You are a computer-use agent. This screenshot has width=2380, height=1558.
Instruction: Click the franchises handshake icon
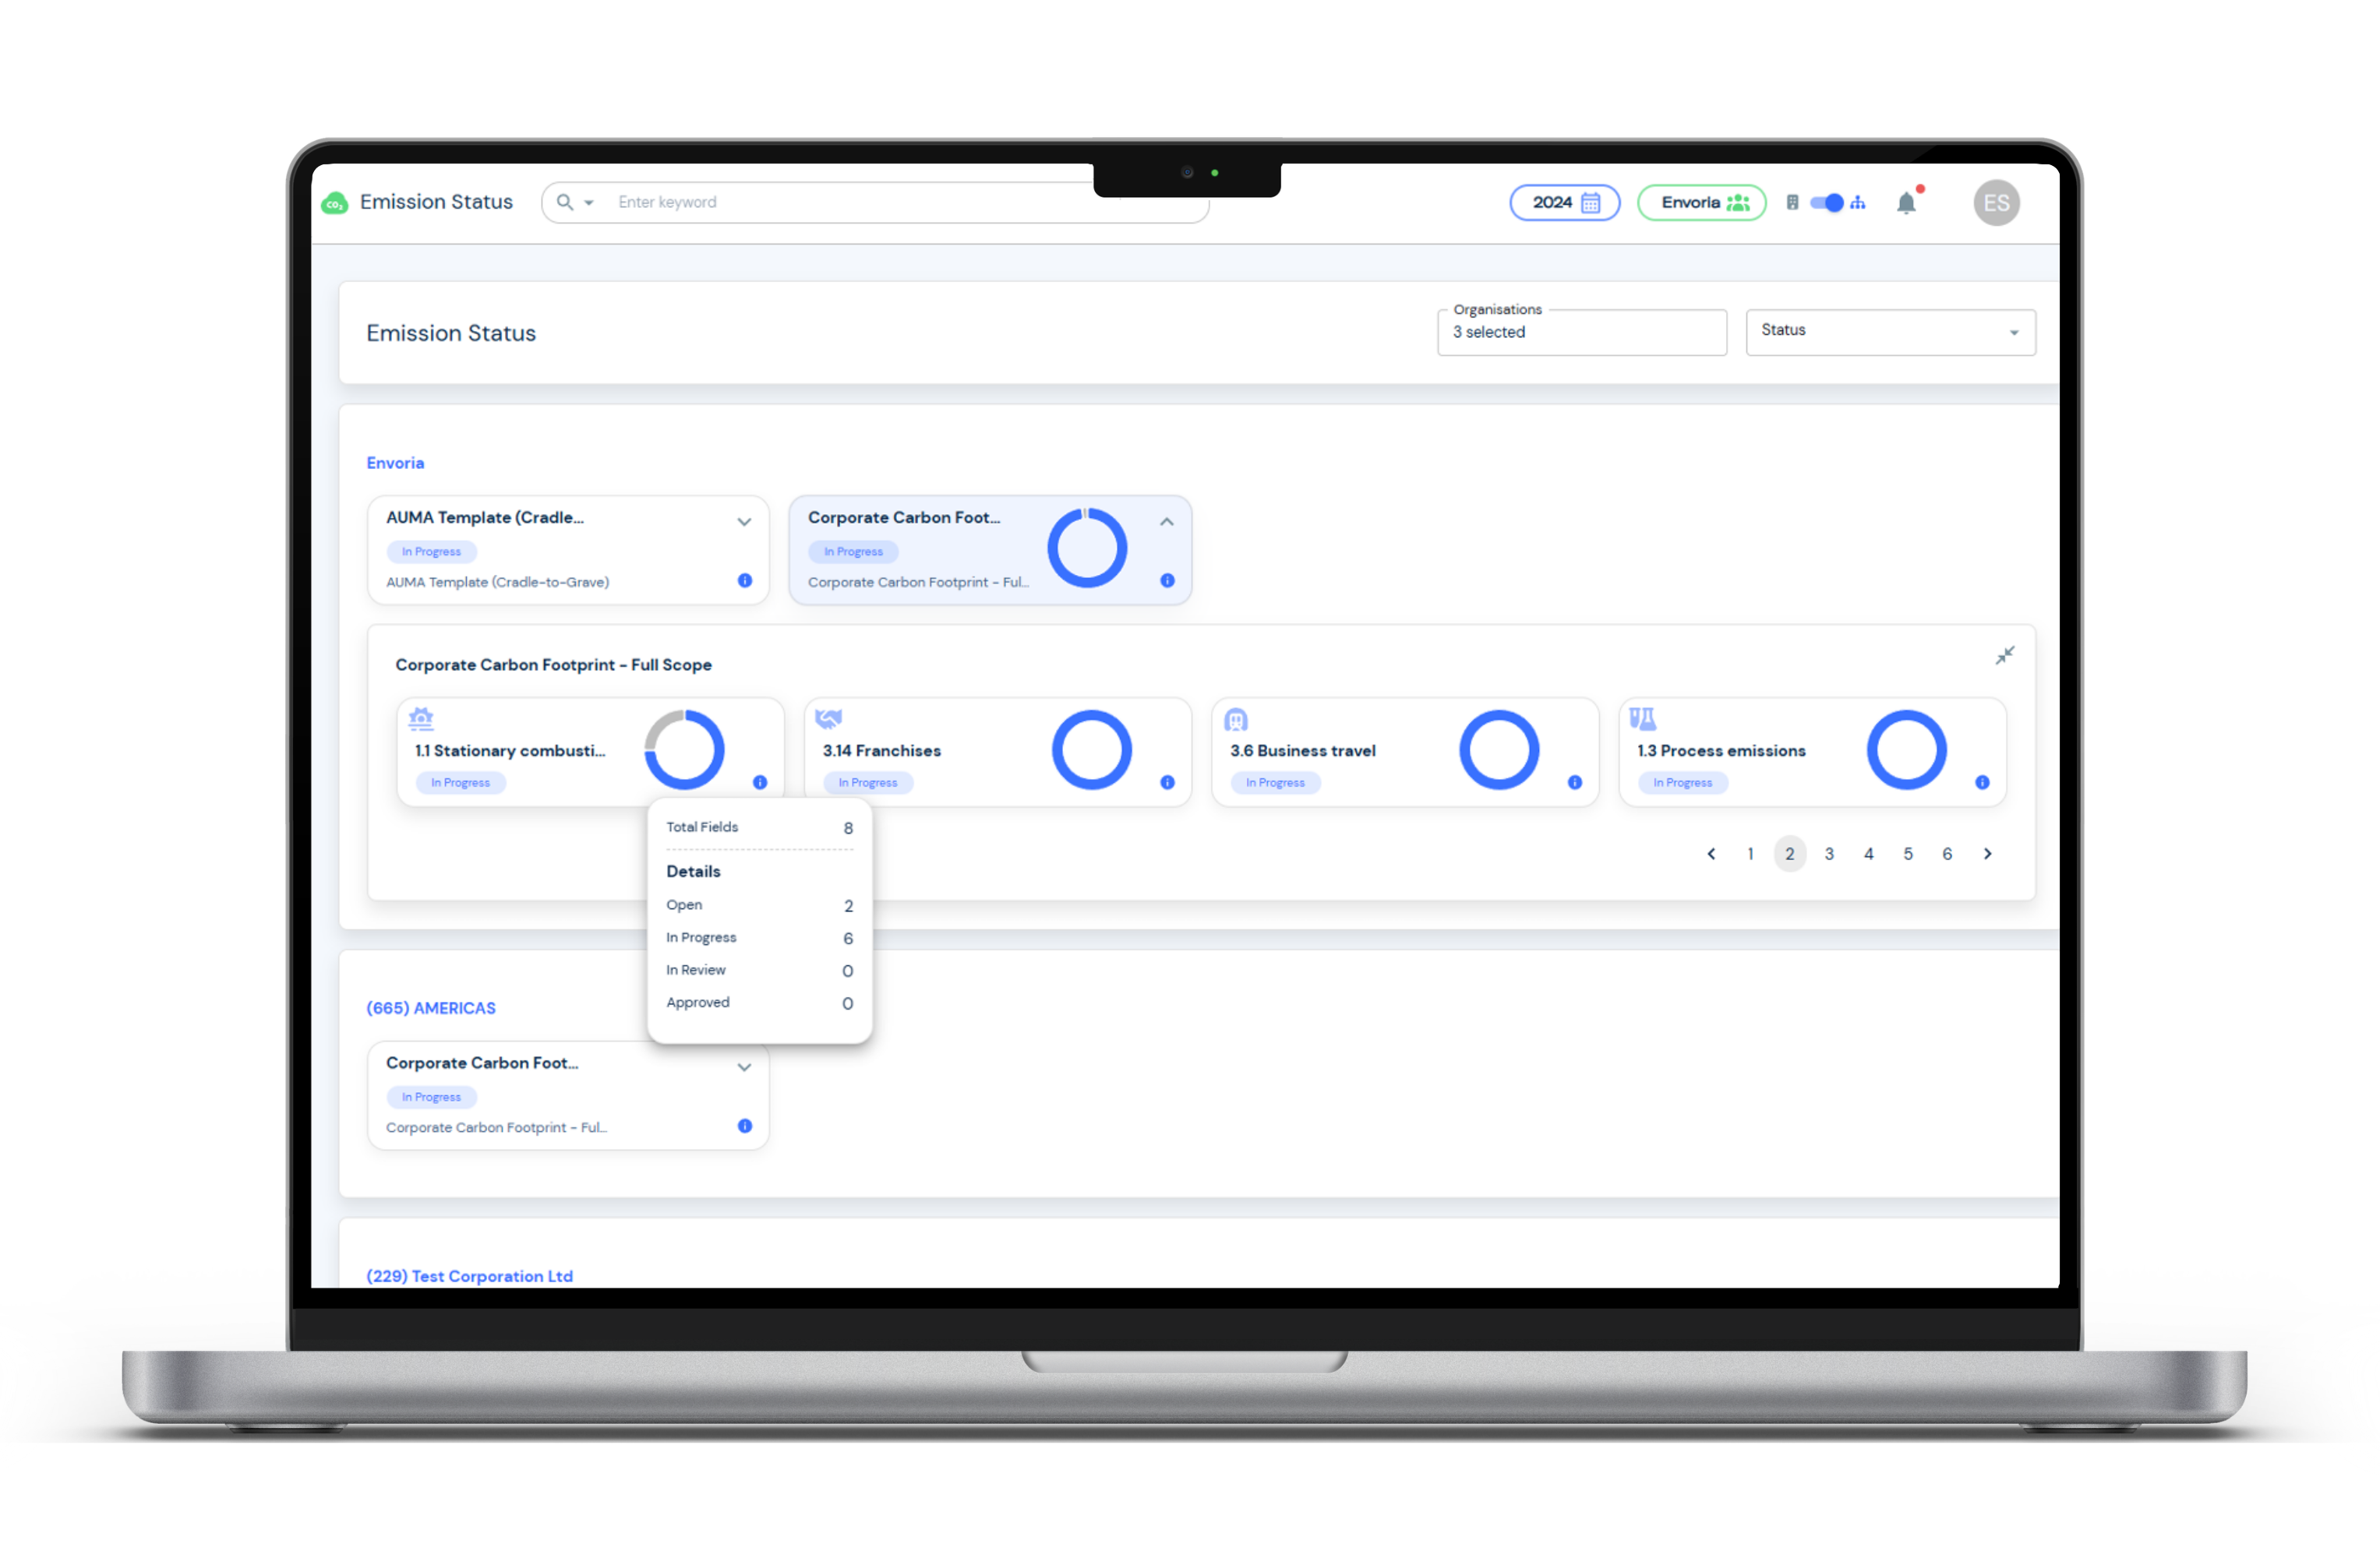coord(828,718)
